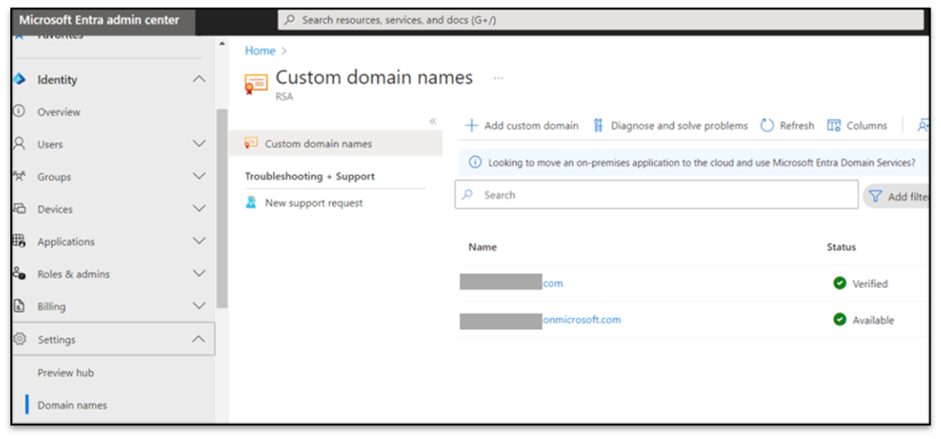Image resolution: width=941 pixels, height=439 pixels.
Task: Click the Add filter button
Action: 899,196
